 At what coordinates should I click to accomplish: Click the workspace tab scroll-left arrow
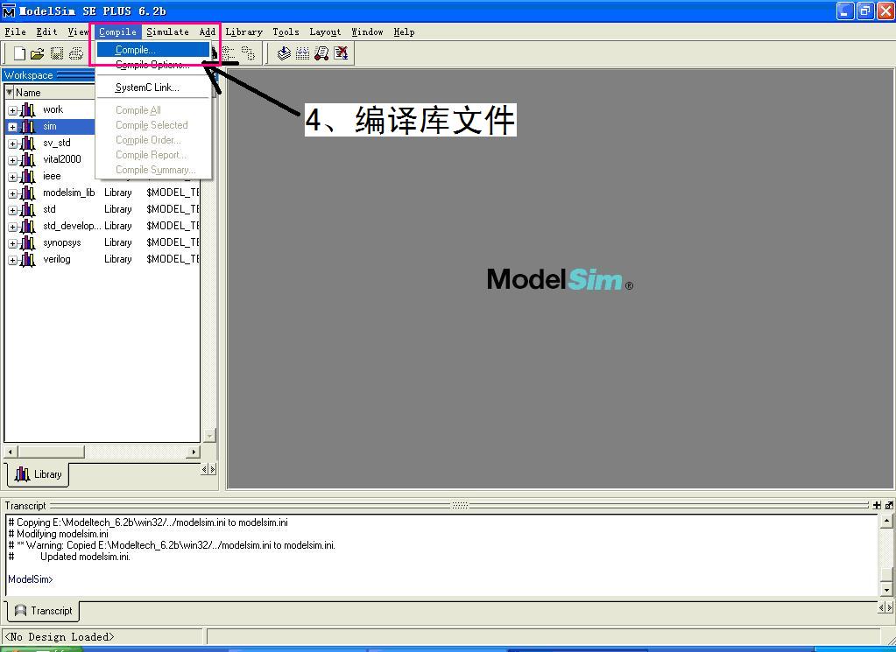[205, 469]
